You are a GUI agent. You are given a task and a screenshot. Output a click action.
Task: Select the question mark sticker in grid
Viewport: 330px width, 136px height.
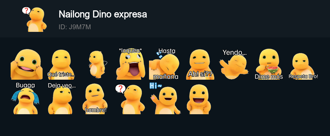coord(130,98)
